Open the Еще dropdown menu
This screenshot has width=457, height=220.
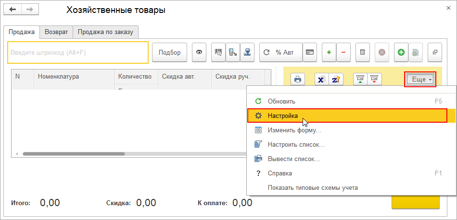(x=420, y=80)
